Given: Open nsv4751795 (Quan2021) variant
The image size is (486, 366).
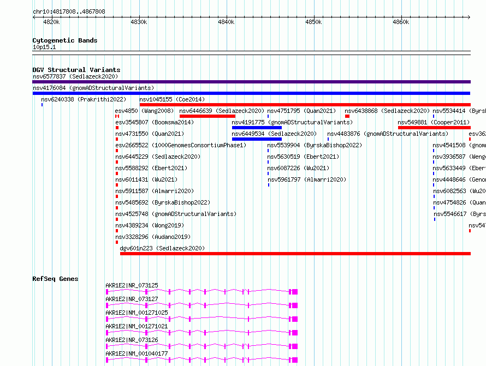Looking at the screenshot, I should 301,111.
